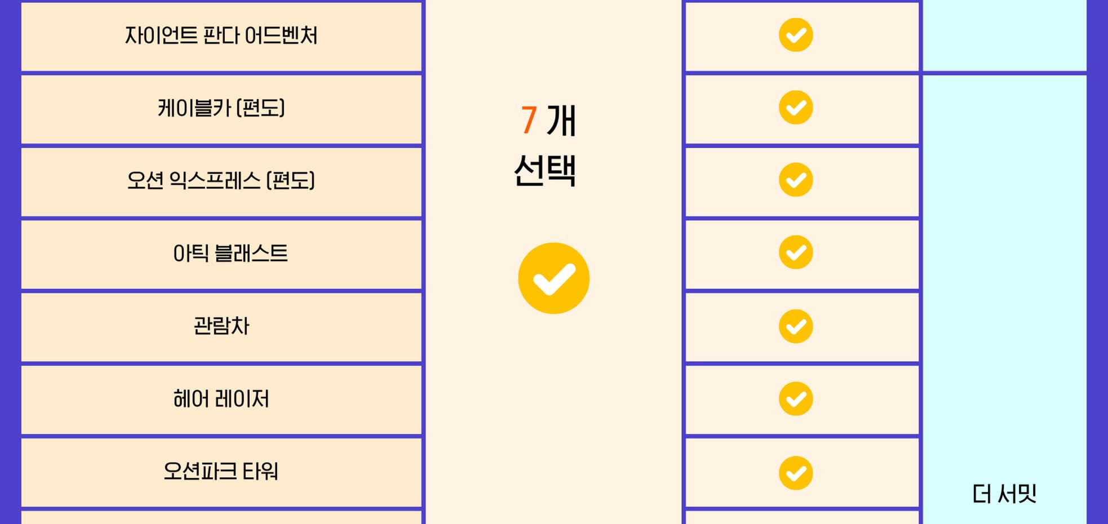Click the 관람차 attraction label
The width and height of the screenshot is (1108, 524).
pos(221,326)
